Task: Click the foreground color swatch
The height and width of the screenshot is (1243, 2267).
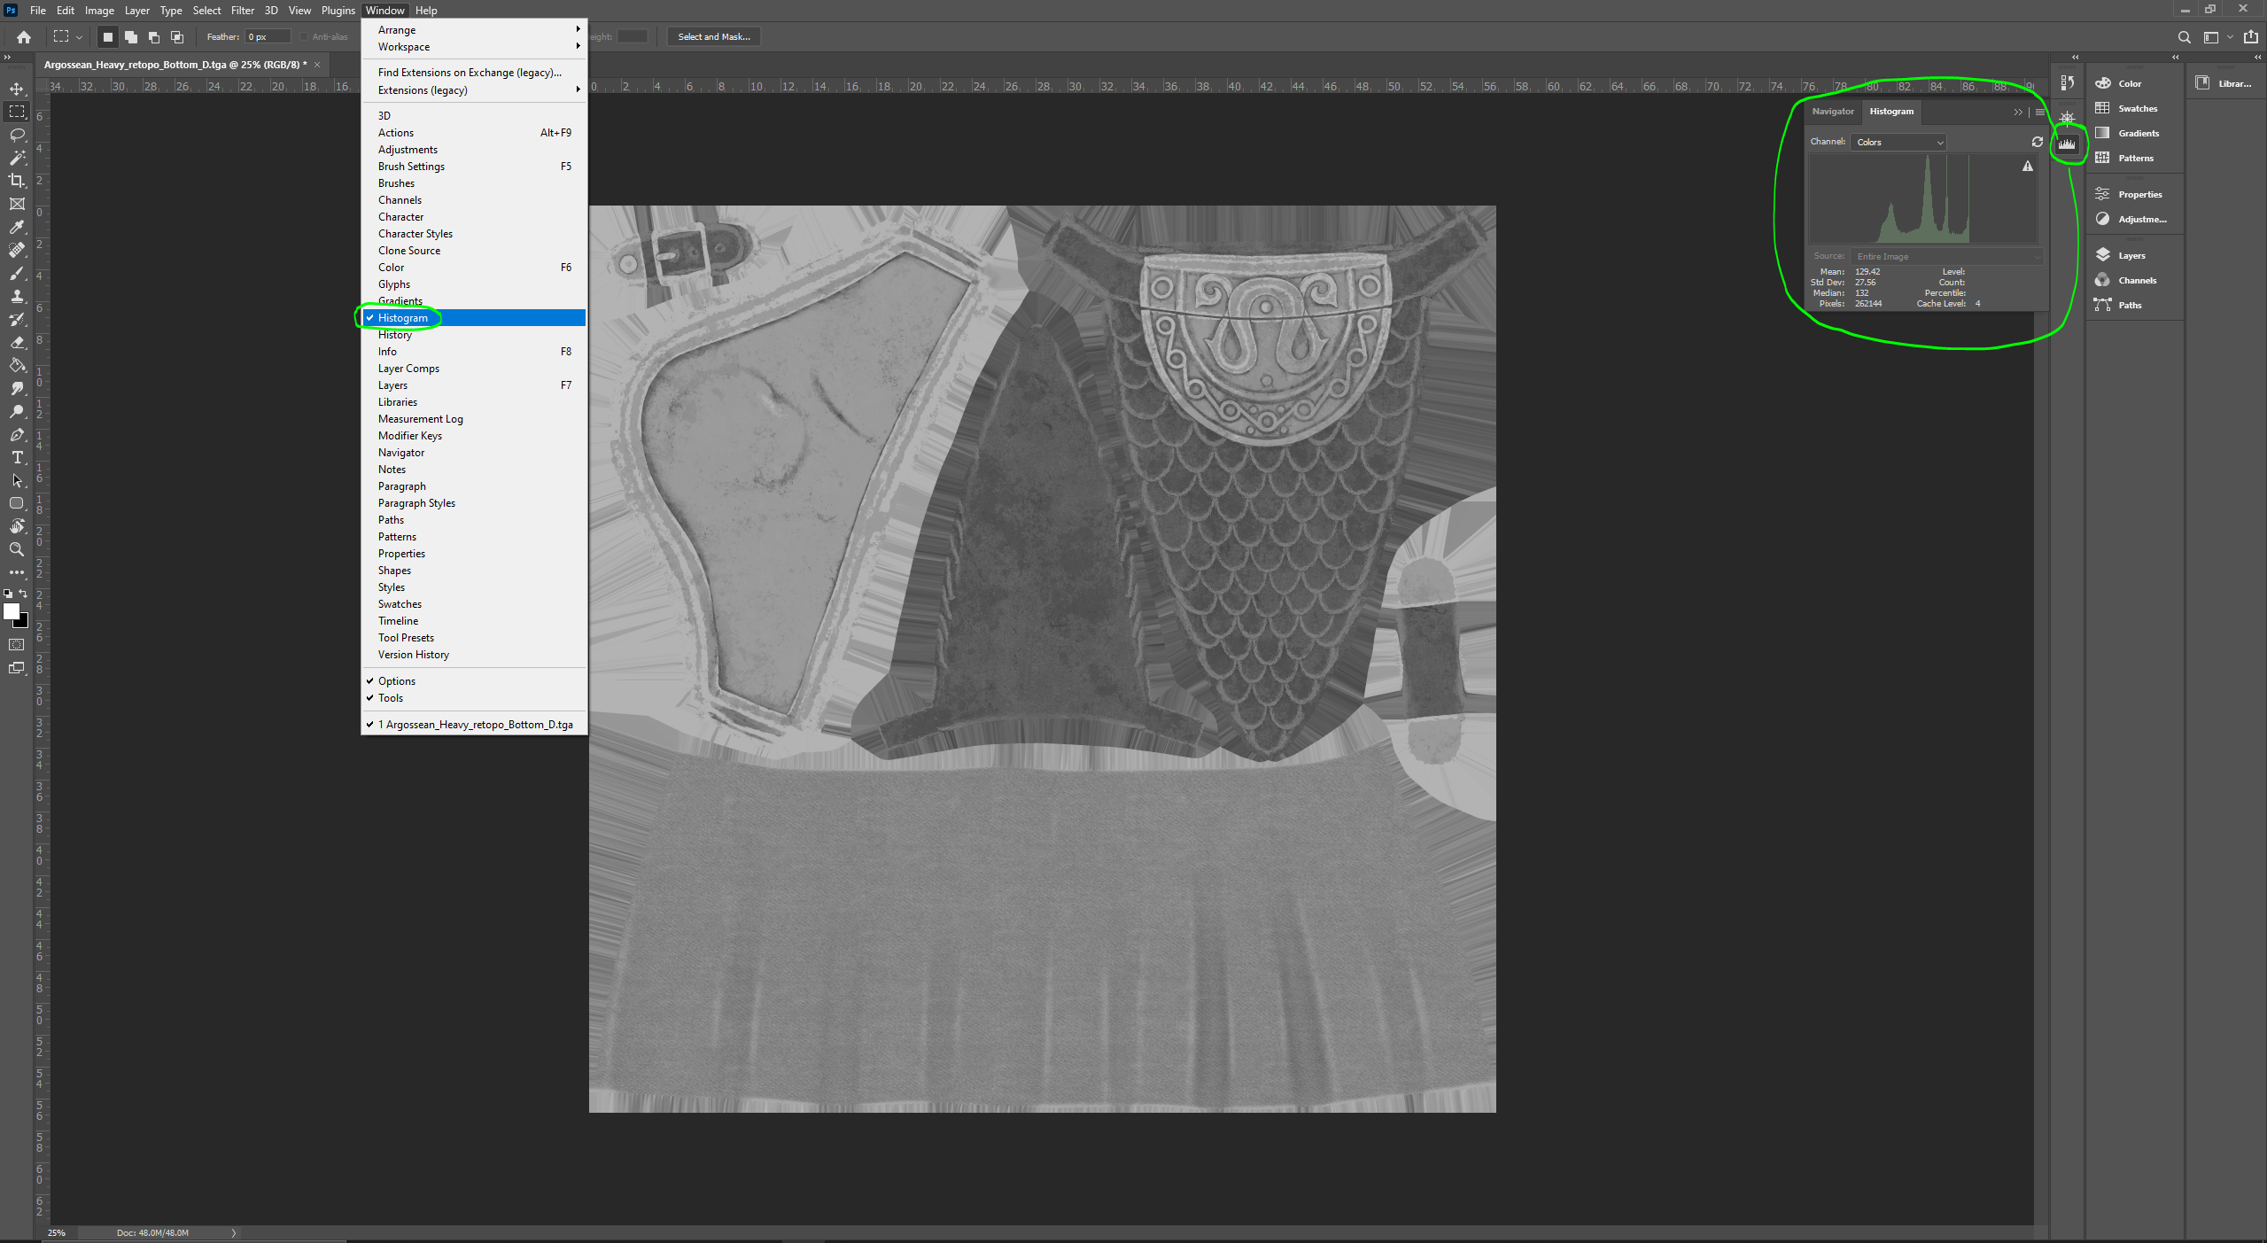Action: 12,611
